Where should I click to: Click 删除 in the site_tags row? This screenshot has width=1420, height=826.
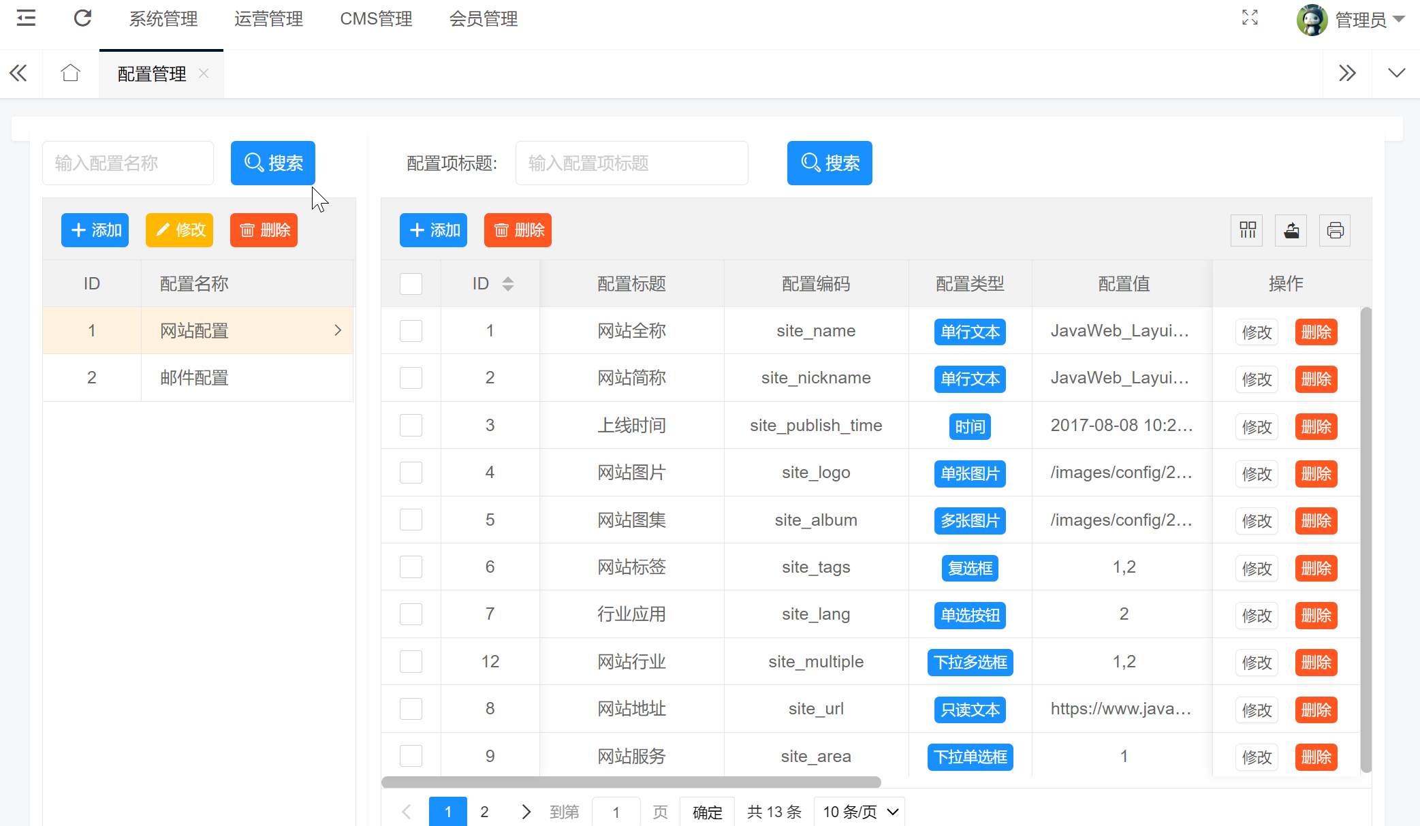coord(1316,569)
